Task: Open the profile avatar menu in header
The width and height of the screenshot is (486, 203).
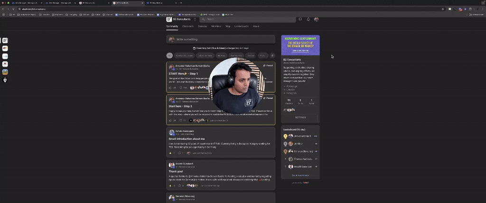Action: coord(316,19)
